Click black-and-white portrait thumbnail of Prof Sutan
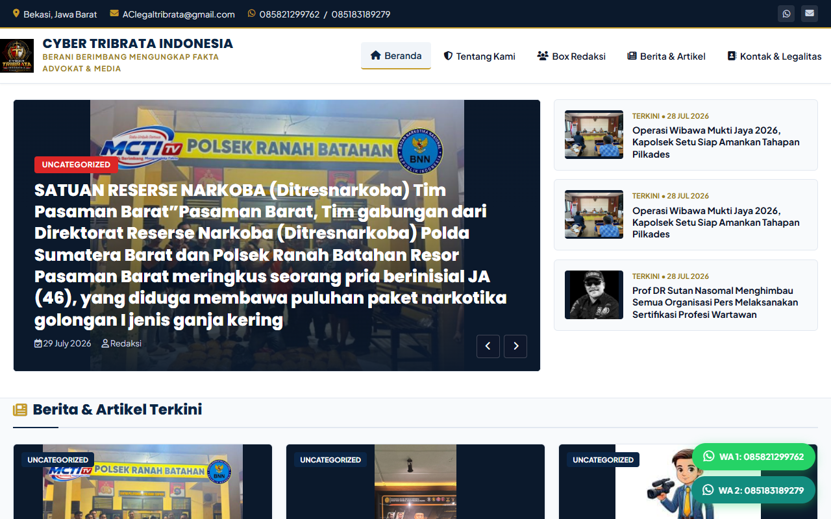 (x=594, y=295)
